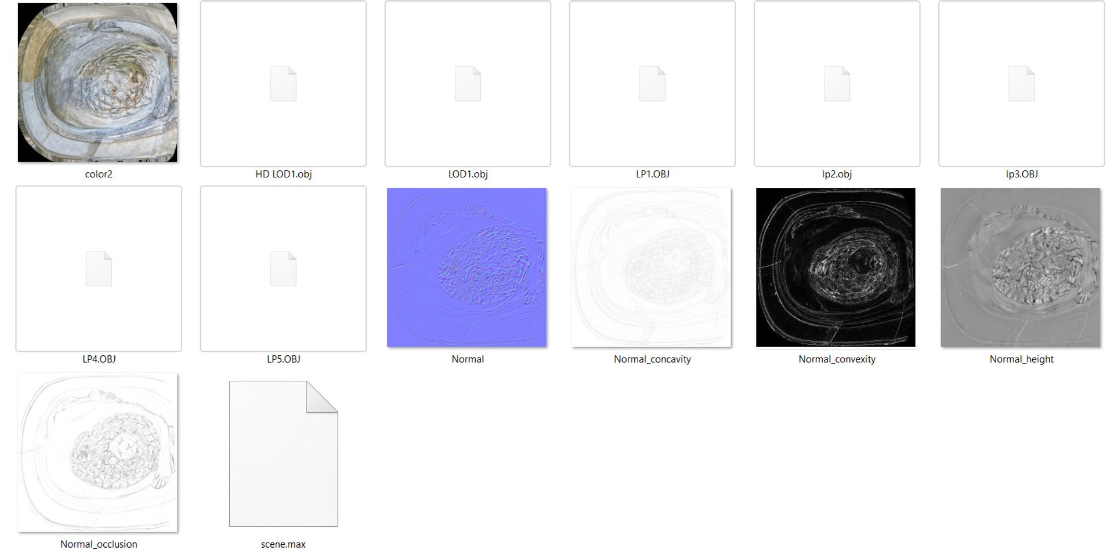Select the color2 texture thumbnail
Image resolution: width=1114 pixels, height=557 pixels.
(97, 82)
